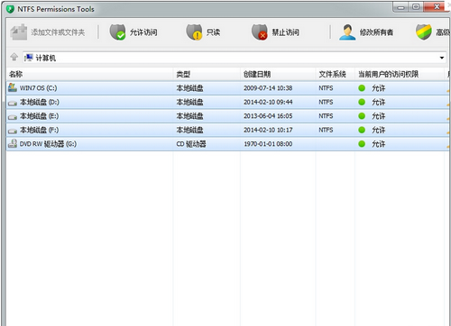Click the 只读 toolbar label
The image size is (451, 326).
coord(213,32)
